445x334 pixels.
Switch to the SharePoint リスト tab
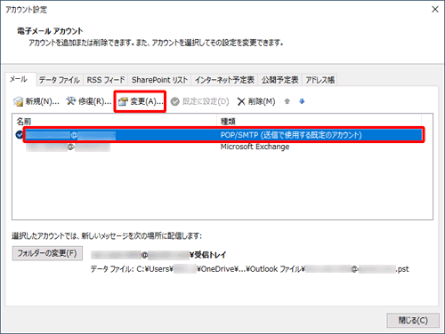click(x=159, y=80)
